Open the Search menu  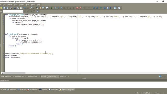pyautogui.click(x=10, y=5)
